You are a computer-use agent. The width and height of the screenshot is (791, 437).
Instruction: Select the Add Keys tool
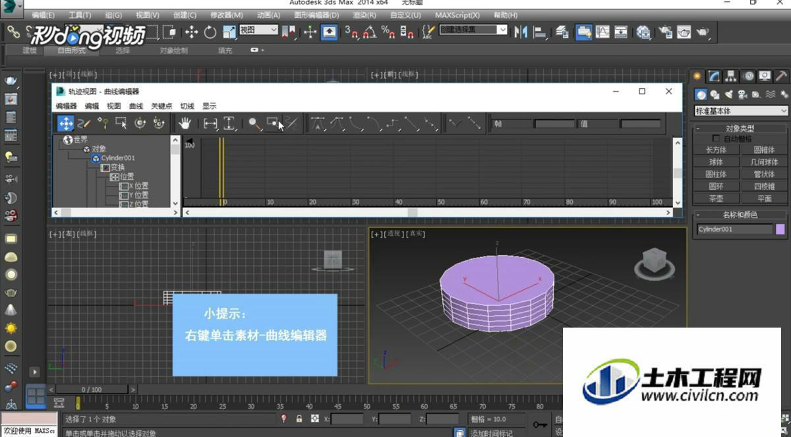pos(102,123)
